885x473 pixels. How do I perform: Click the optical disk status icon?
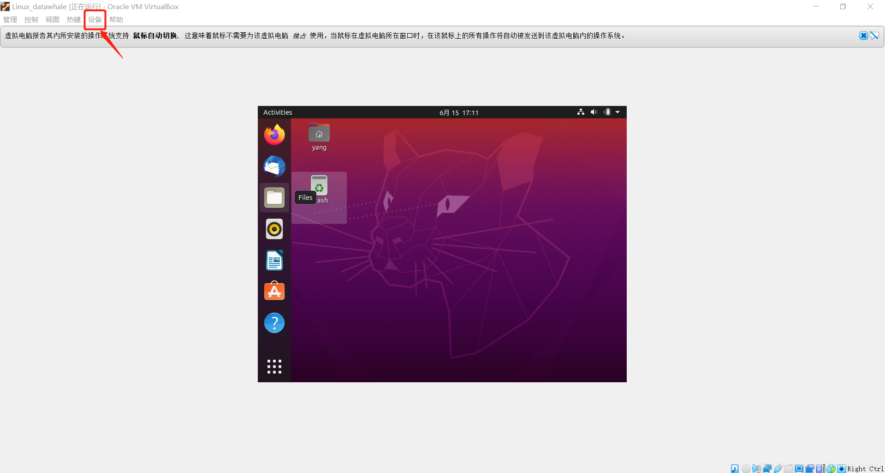point(746,469)
